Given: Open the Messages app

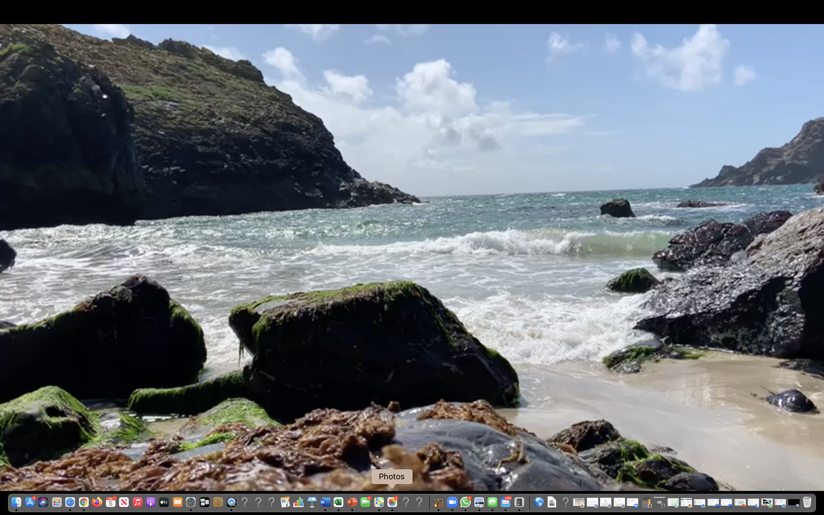Looking at the screenshot, I should (492, 502).
